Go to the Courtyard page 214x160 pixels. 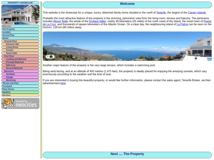20,86
